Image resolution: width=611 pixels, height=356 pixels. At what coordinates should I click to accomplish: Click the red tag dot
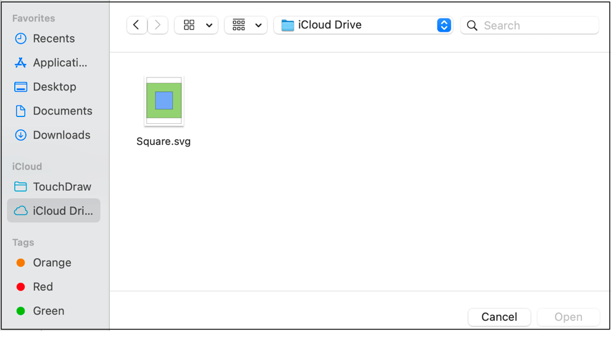20,287
